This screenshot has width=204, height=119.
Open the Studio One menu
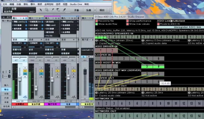(x=76, y=4)
